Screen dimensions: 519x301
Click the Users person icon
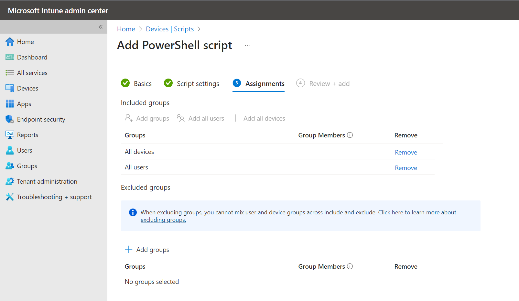(10, 150)
